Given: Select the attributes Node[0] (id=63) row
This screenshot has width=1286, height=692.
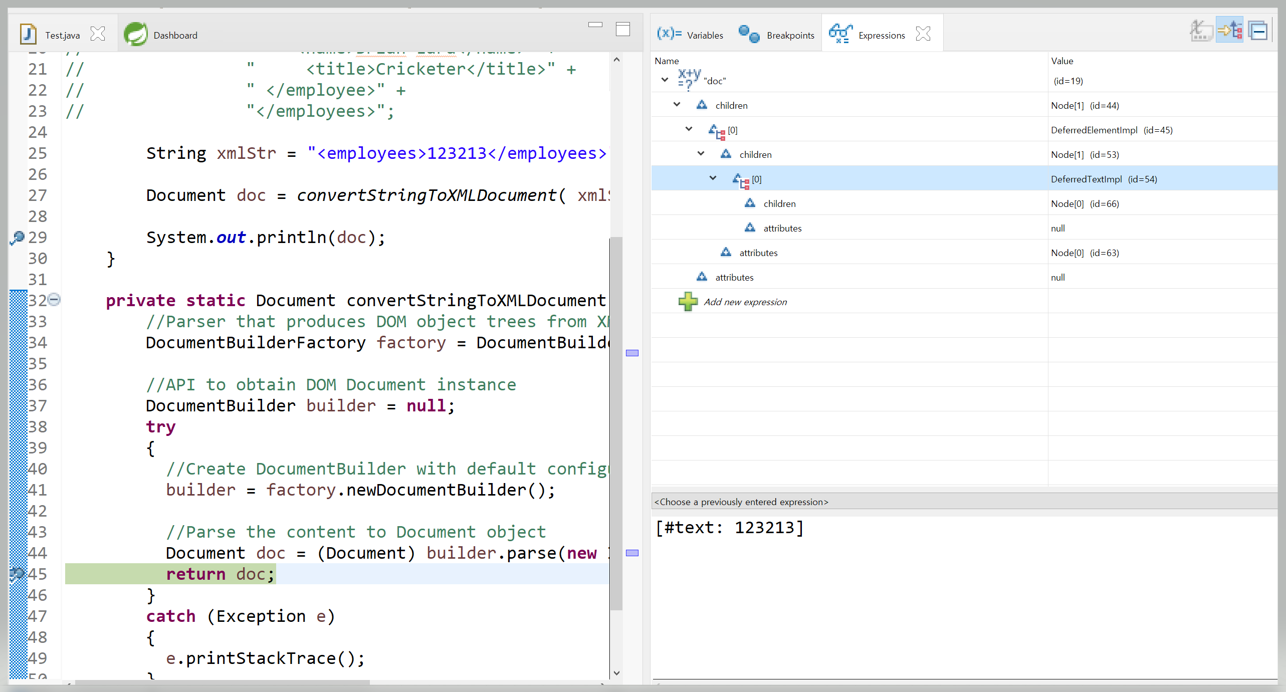Looking at the screenshot, I should click(x=758, y=253).
